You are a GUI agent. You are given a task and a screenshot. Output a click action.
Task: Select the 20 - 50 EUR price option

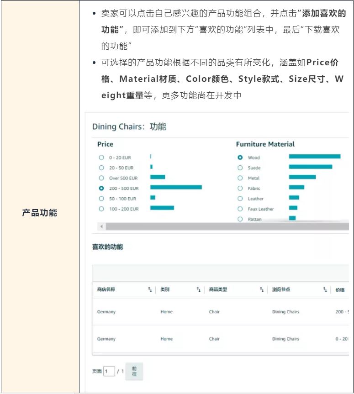101,168
